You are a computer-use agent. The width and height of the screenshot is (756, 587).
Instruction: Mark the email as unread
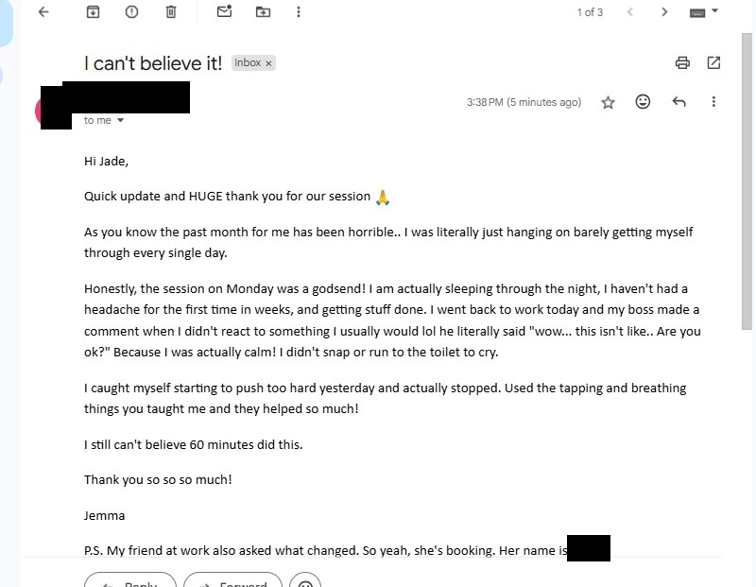[224, 12]
